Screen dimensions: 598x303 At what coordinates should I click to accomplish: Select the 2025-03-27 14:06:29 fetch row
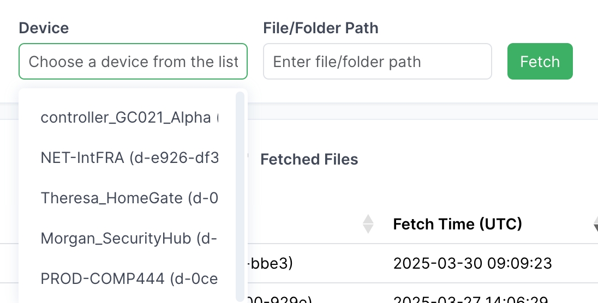[473, 299]
